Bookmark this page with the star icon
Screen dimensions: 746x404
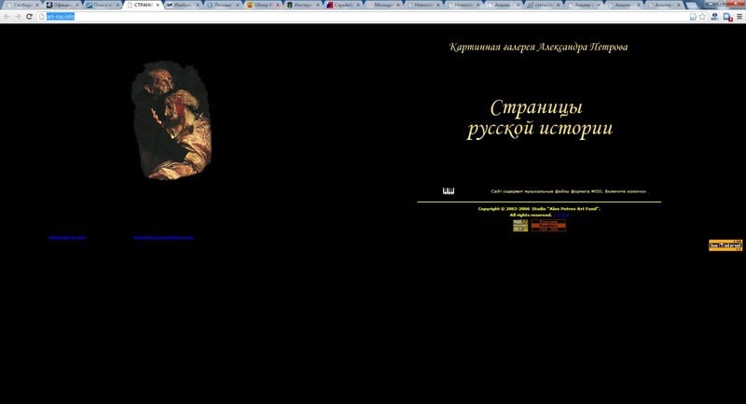point(702,17)
